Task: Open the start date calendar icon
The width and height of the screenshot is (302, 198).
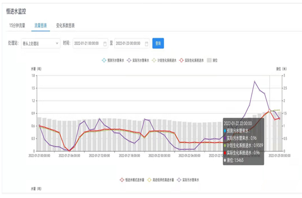Action: point(105,44)
